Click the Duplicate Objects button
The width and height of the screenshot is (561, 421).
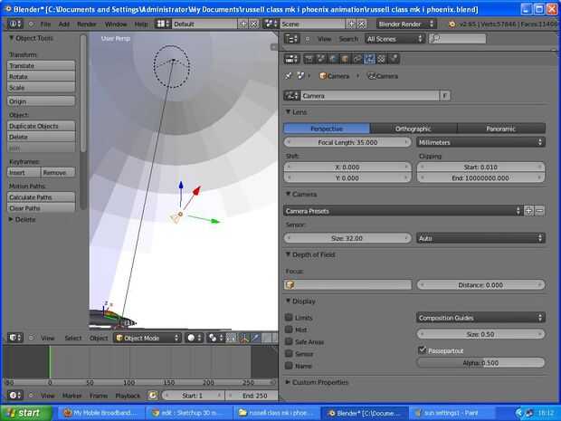(41, 126)
